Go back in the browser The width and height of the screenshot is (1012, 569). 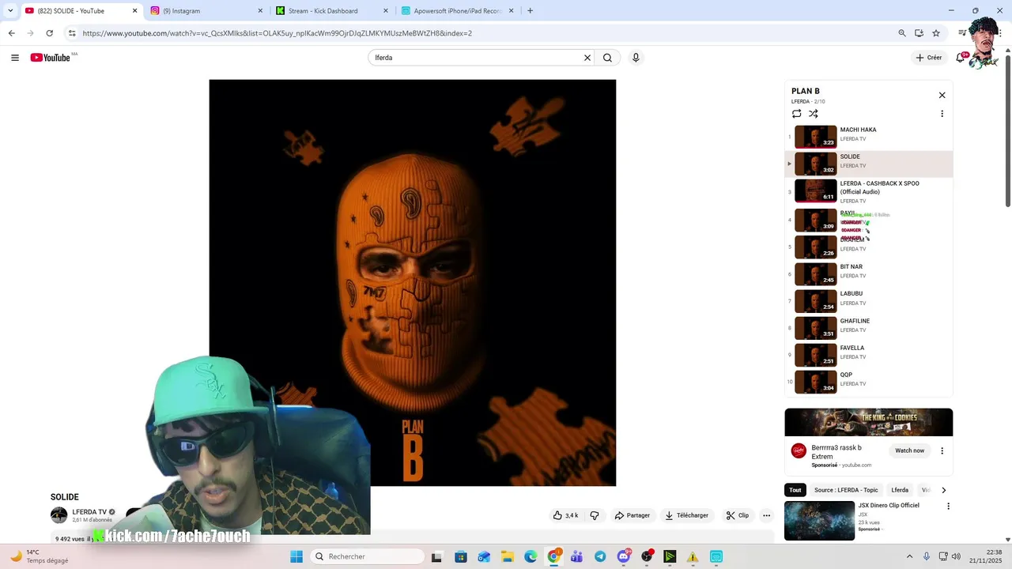(x=11, y=33)
